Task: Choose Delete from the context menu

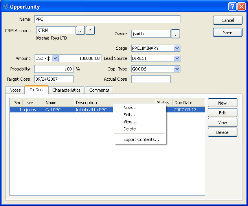Action: tap(129, 129)
